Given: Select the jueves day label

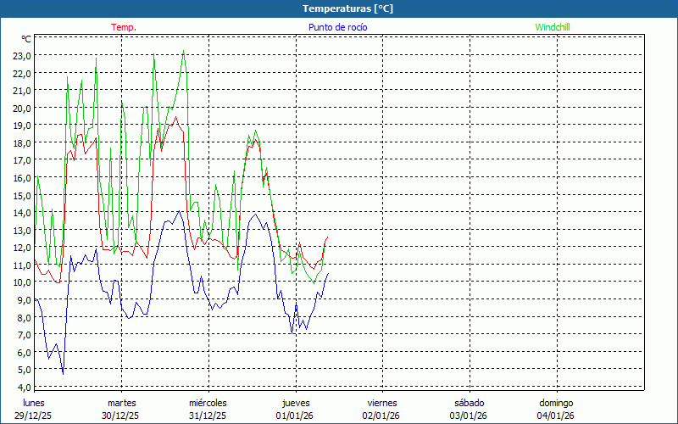Looking at the screenshot, I should point(296,403).
